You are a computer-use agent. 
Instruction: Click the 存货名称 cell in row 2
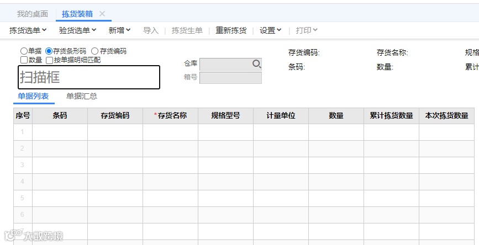pyautogui.click(x=171, y=148)
